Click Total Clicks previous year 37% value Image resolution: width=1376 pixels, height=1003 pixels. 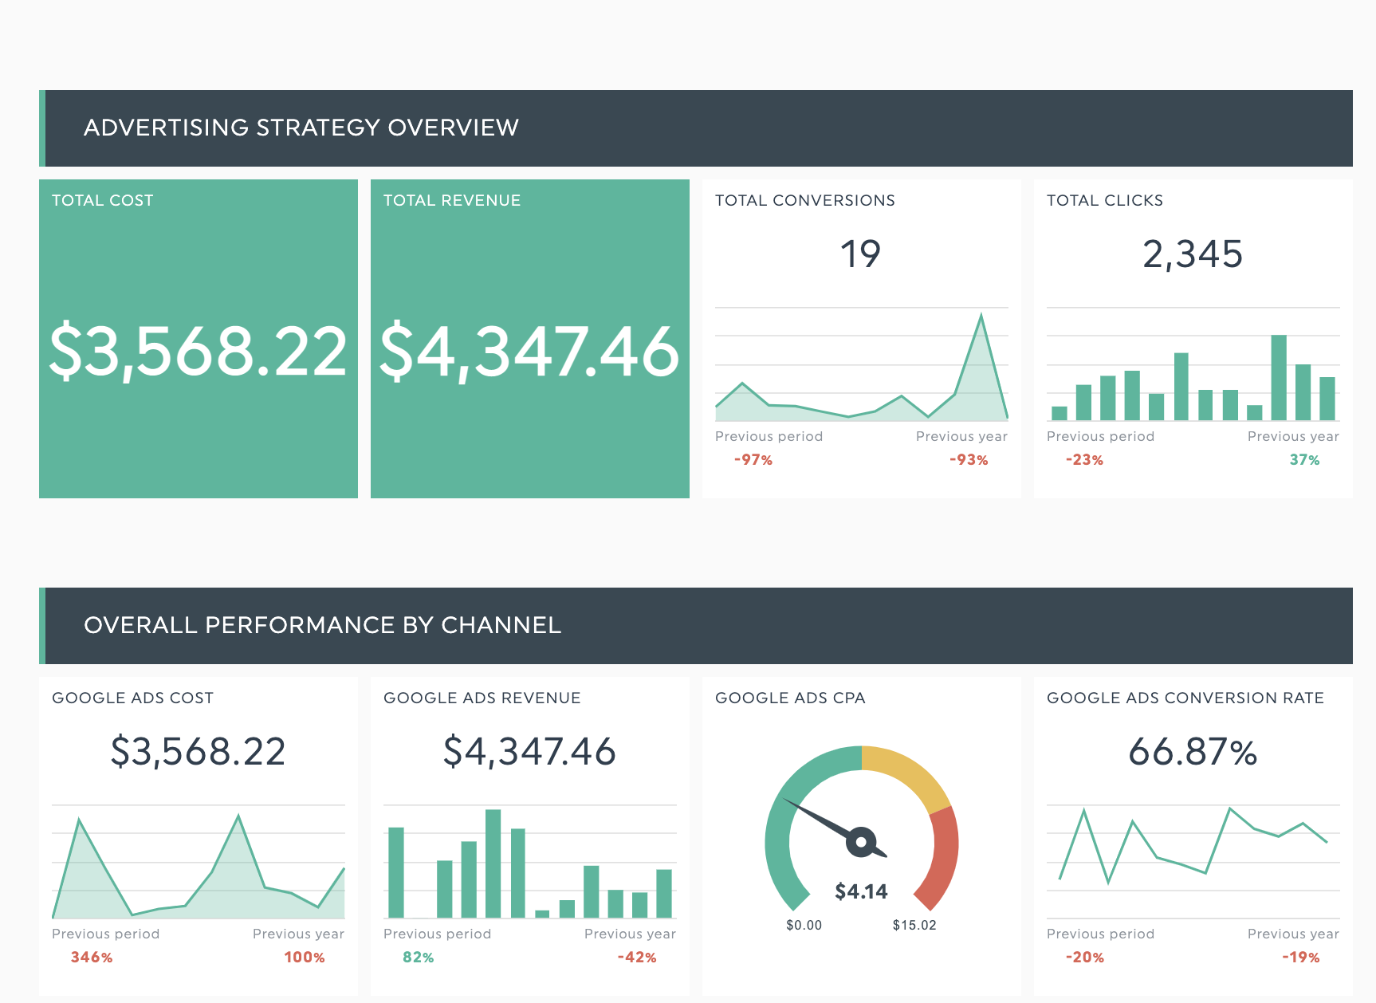tap(1304, 460)
